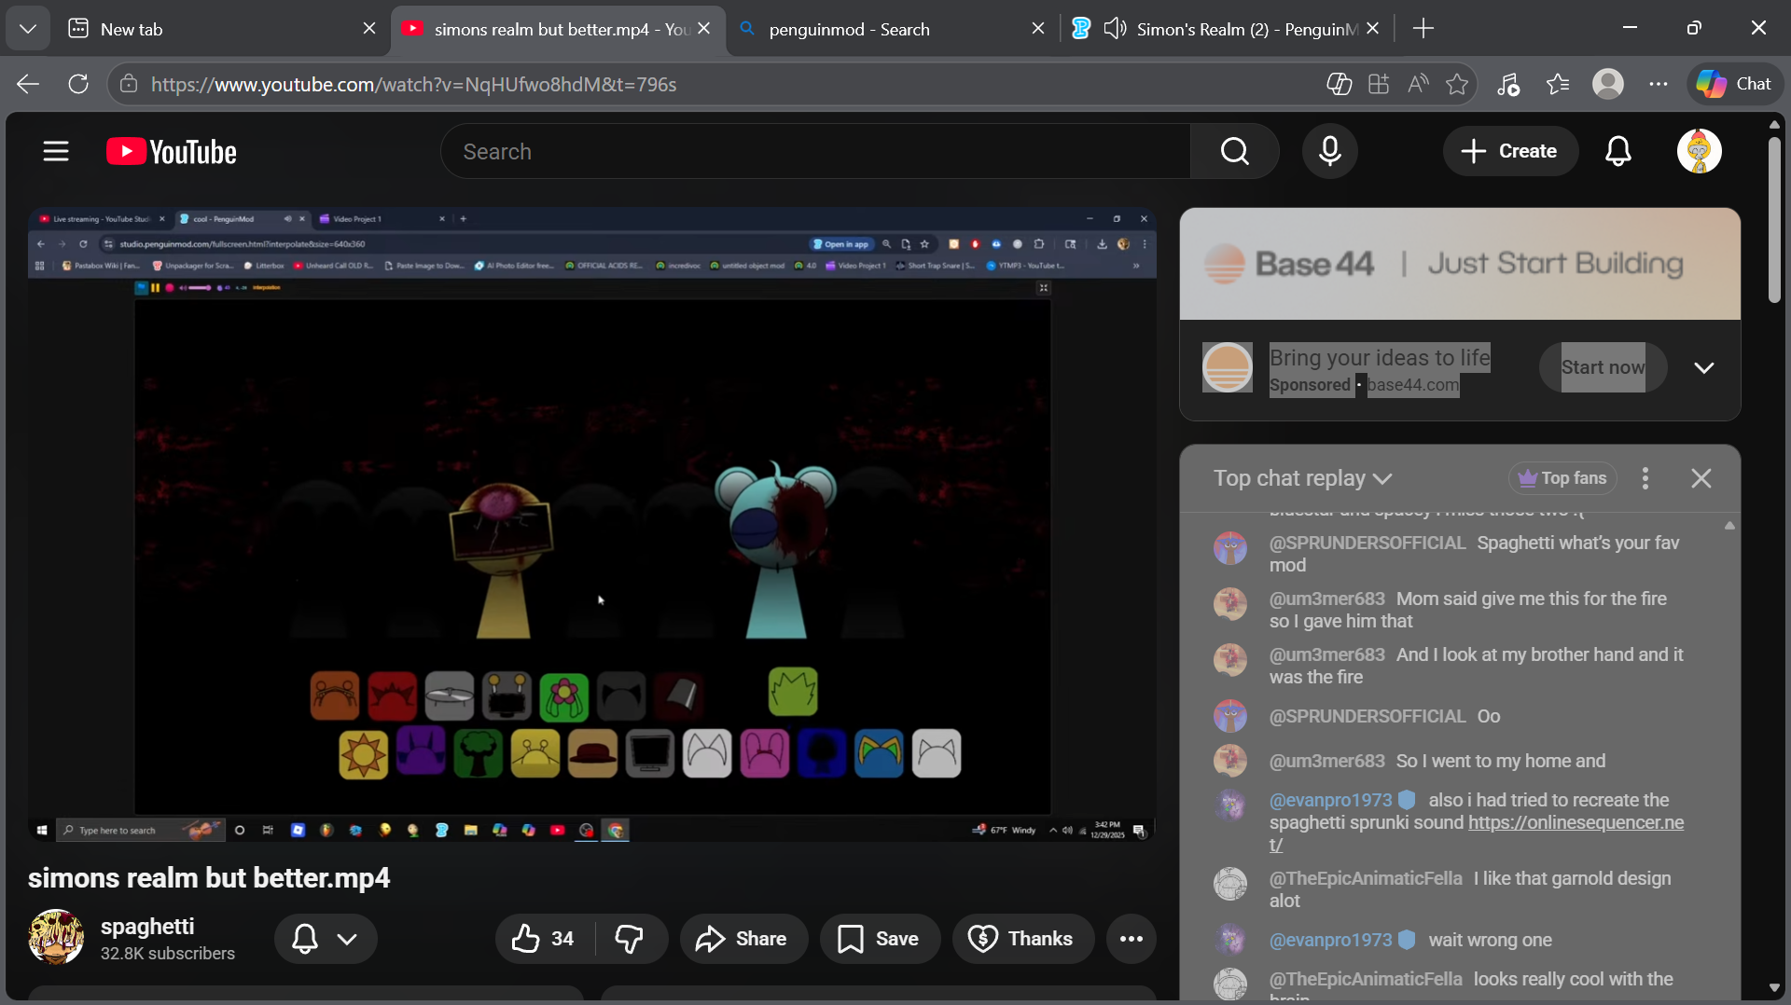Image resolution: width=1791 pixels, height=1005 pixels.
Task: Open more actions below the video
Action: [x=1132, y=939]
